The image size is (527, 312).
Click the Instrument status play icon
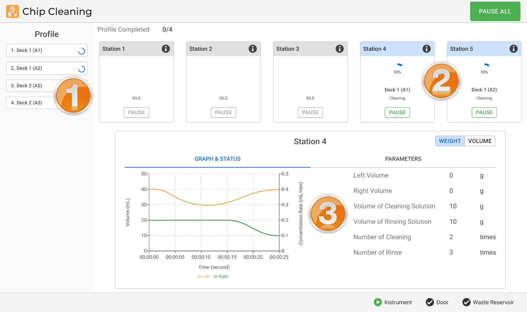click(378, 302)
